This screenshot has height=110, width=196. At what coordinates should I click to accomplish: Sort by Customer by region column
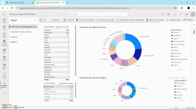click(66, 83)
